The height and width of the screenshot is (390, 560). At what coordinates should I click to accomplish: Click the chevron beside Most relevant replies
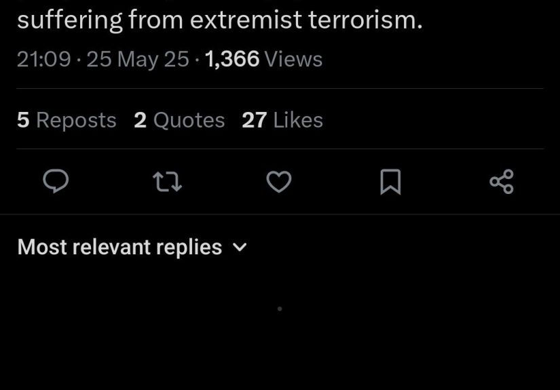pos(239,248)
